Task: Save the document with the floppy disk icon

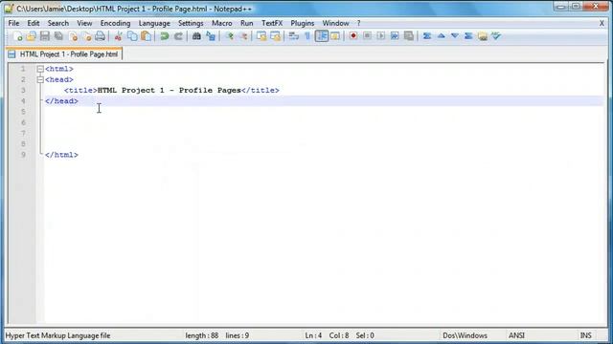Action: (45, 36)
